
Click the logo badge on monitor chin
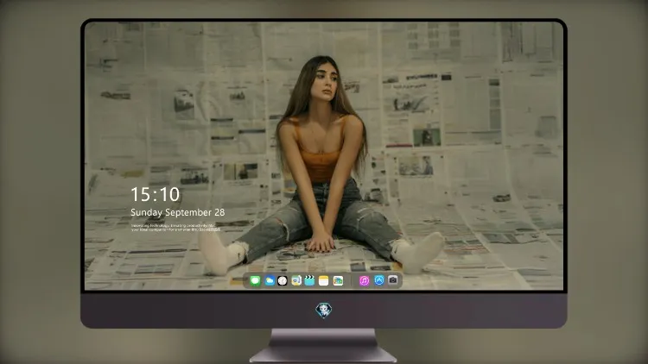(x=324, y=311)
